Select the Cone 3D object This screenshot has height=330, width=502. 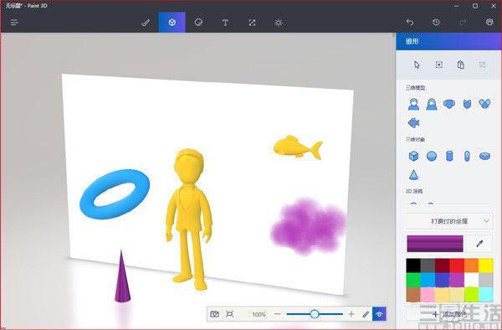tap(413, 174)
